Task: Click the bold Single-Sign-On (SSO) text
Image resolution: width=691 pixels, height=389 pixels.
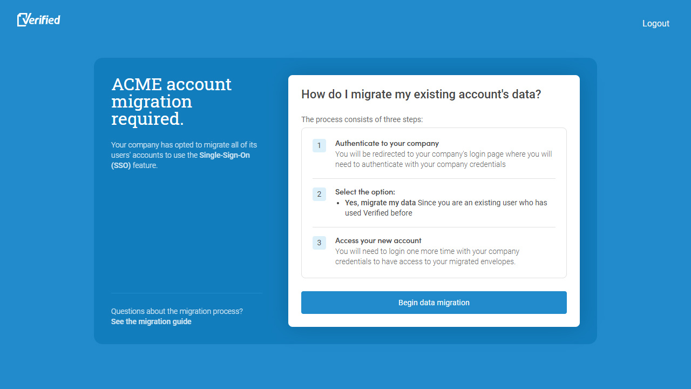Action: coord(180,160)
